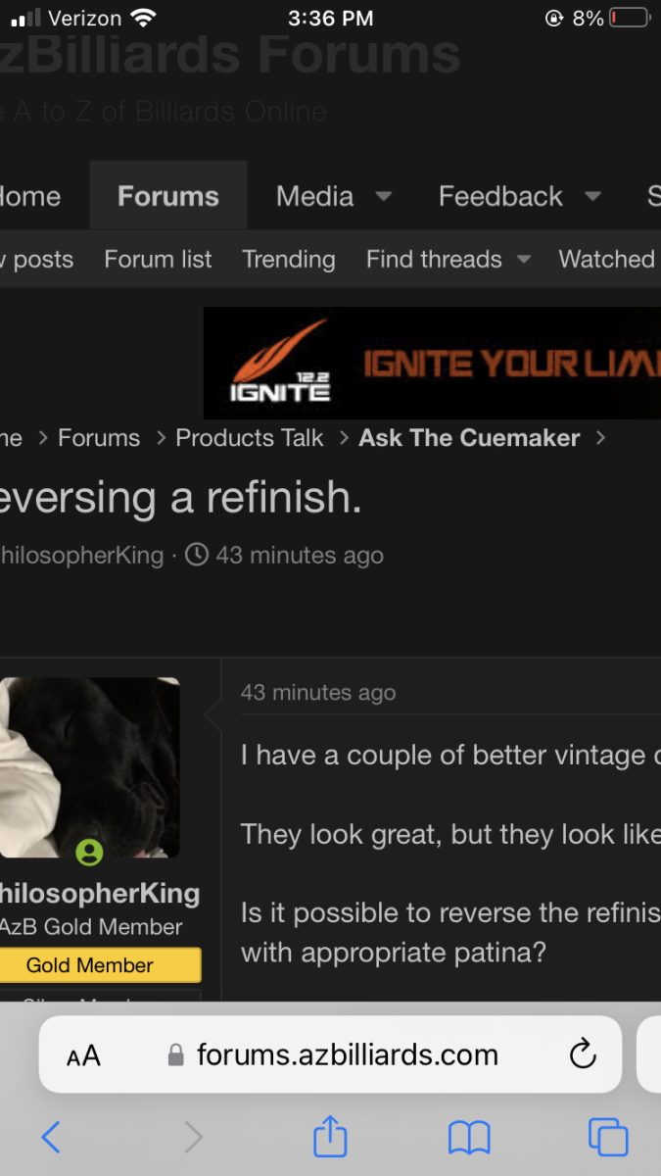
Task: Tap Safari's forward arrow icon
Action: point(194,1137)
